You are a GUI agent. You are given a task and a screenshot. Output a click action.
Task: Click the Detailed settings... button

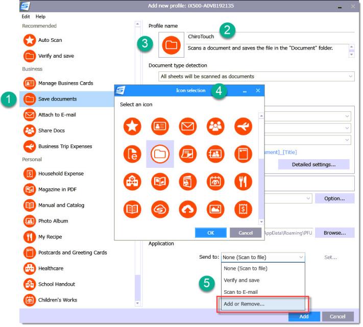pyautogui.click(x=313, y=164)
